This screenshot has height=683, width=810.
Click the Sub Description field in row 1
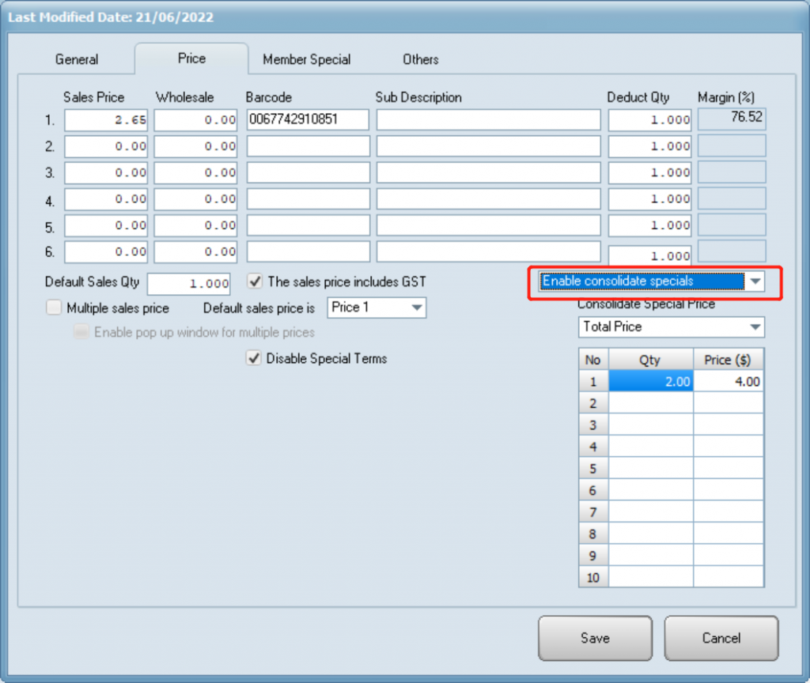488,120
